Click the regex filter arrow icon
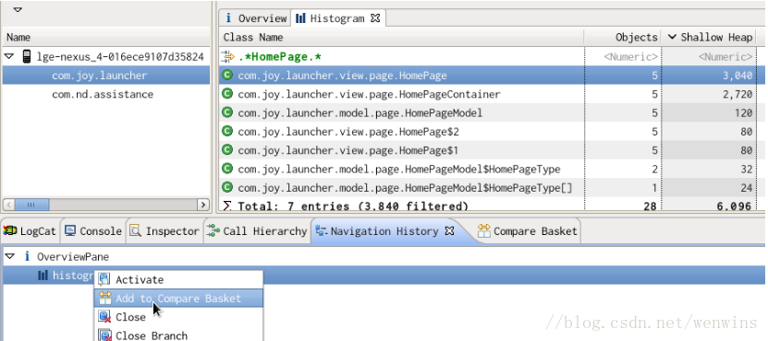This screenshot has height=341, width=768. tap(227, 56)
